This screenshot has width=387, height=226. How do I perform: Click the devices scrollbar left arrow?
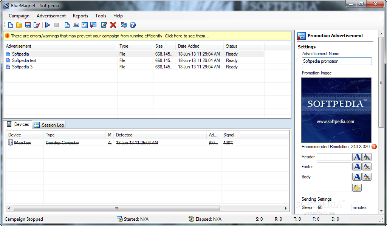click(9, 209)
